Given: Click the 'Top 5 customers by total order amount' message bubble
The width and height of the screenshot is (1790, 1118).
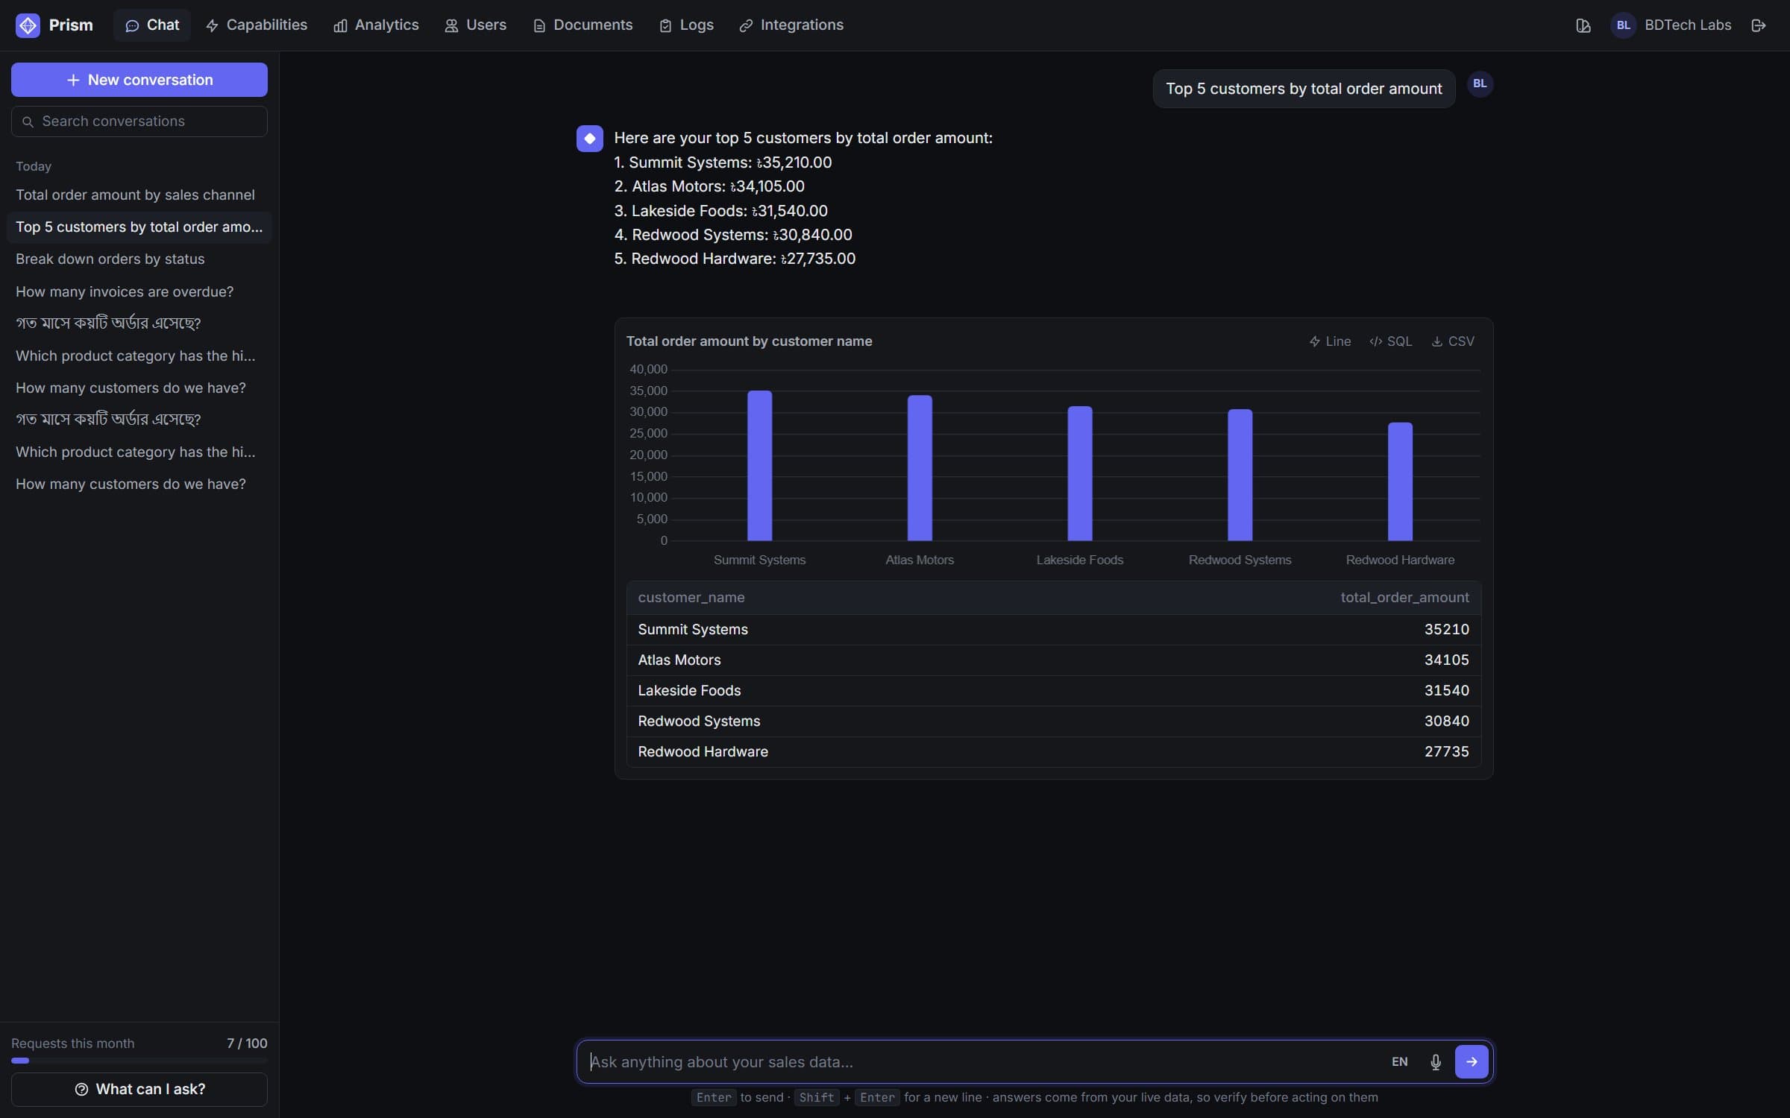Looking at the screenshot, I should click(x=1304, y=89).
